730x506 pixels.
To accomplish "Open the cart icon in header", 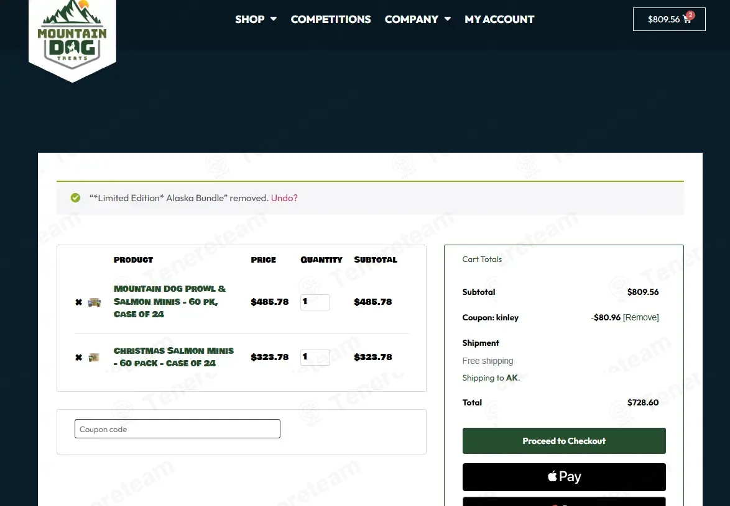I will point(687,19).
